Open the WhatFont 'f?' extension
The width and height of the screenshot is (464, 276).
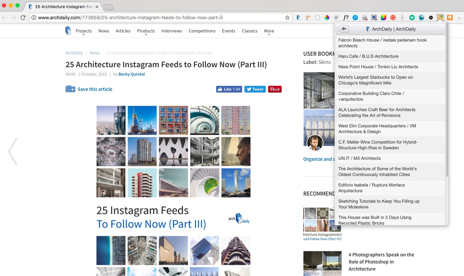(x=346, y=18)
